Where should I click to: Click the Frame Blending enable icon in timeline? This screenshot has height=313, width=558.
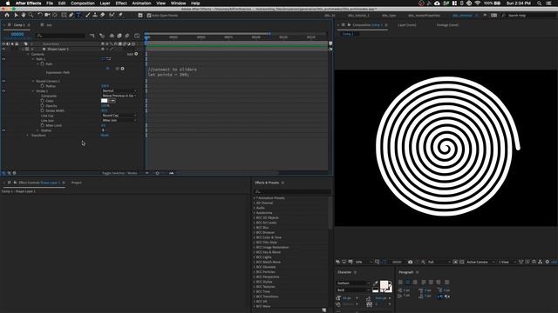[119, 36]
